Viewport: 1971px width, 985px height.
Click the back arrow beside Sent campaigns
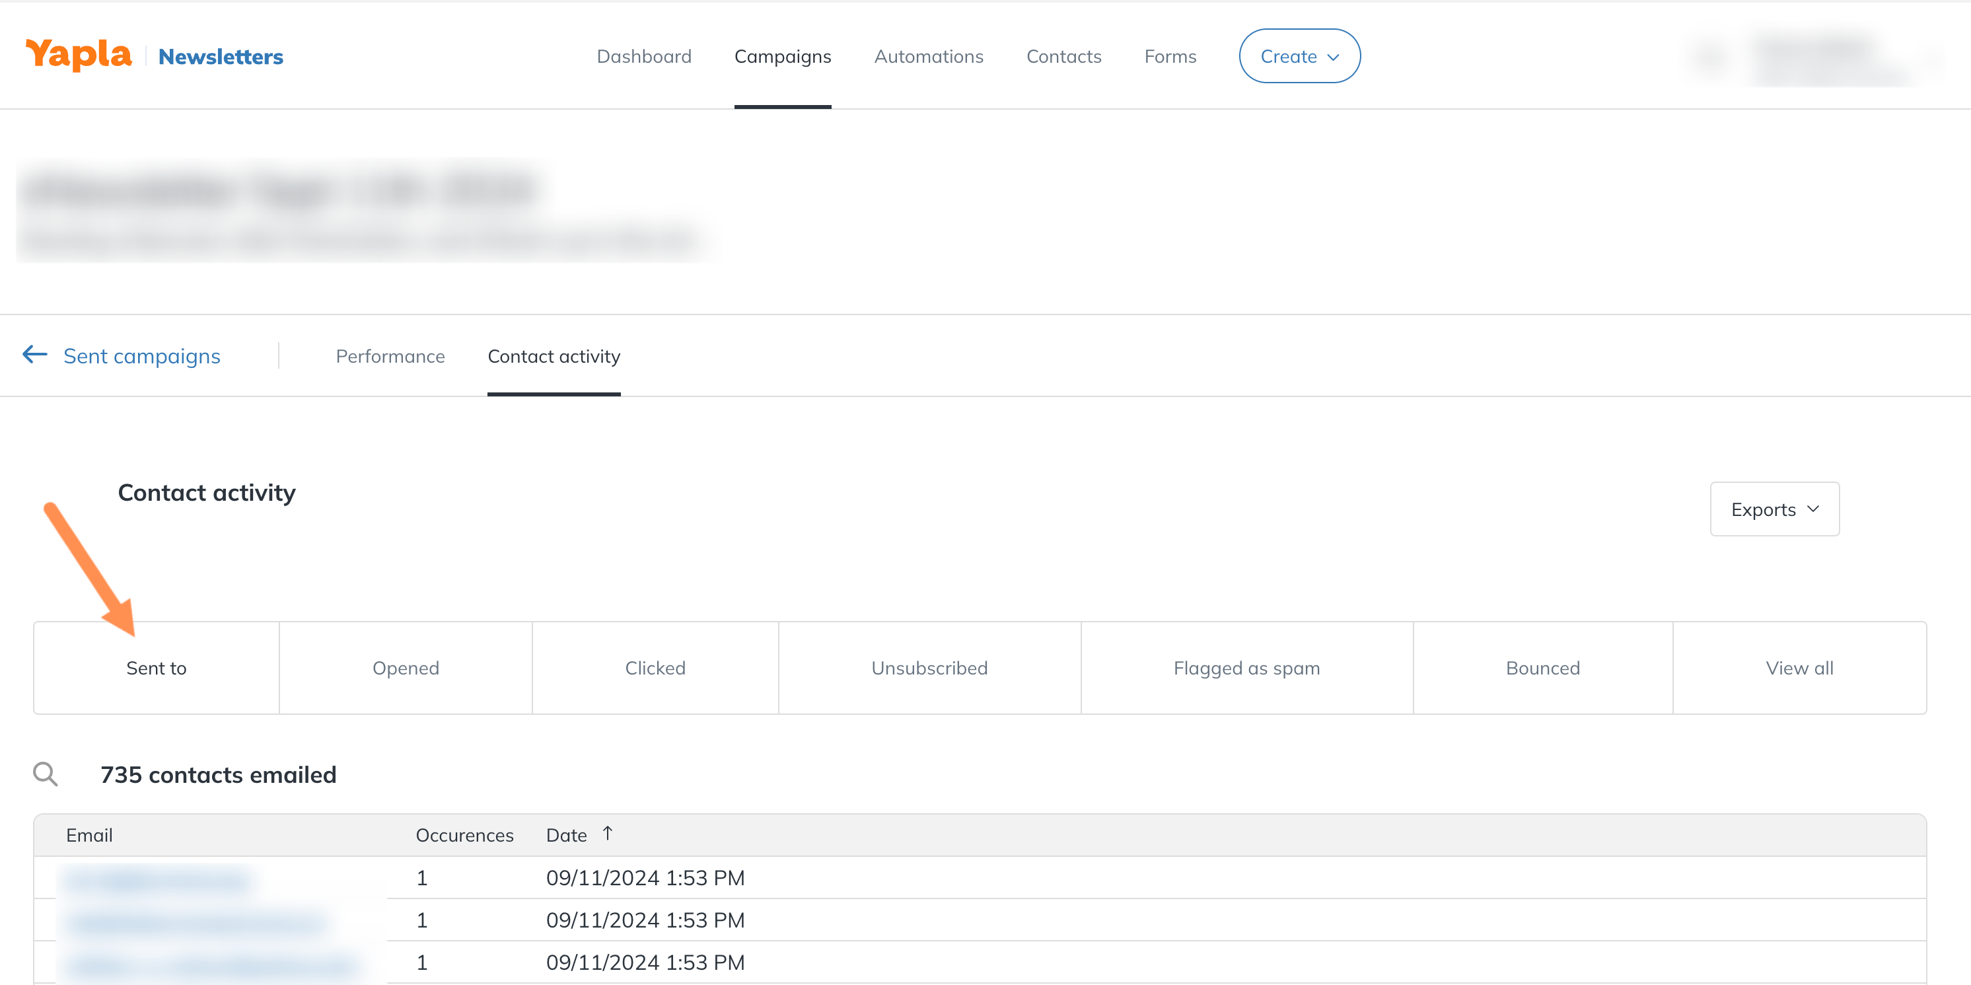[x=34, y=354]
